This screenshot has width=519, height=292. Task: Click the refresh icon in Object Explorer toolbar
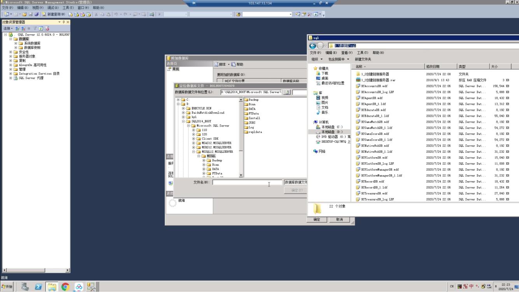click(41, 28)
